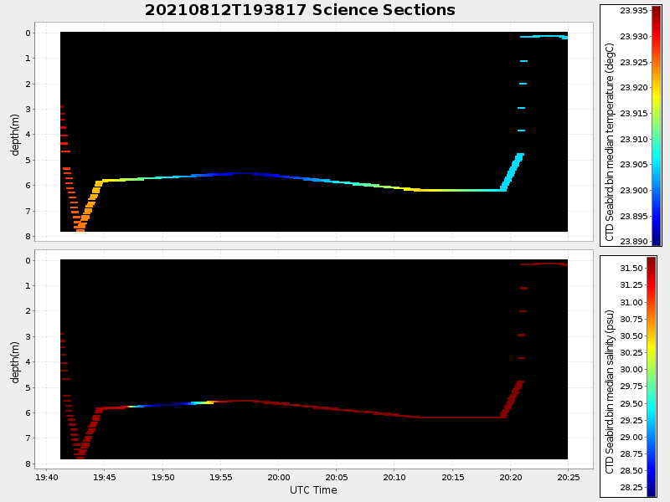The width and height of the screenshot is (670, 502).
Task: Click the 19:55 time tick label
Action: 221,477
